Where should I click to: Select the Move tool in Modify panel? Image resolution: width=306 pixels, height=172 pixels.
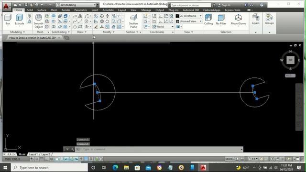(107, 16)
